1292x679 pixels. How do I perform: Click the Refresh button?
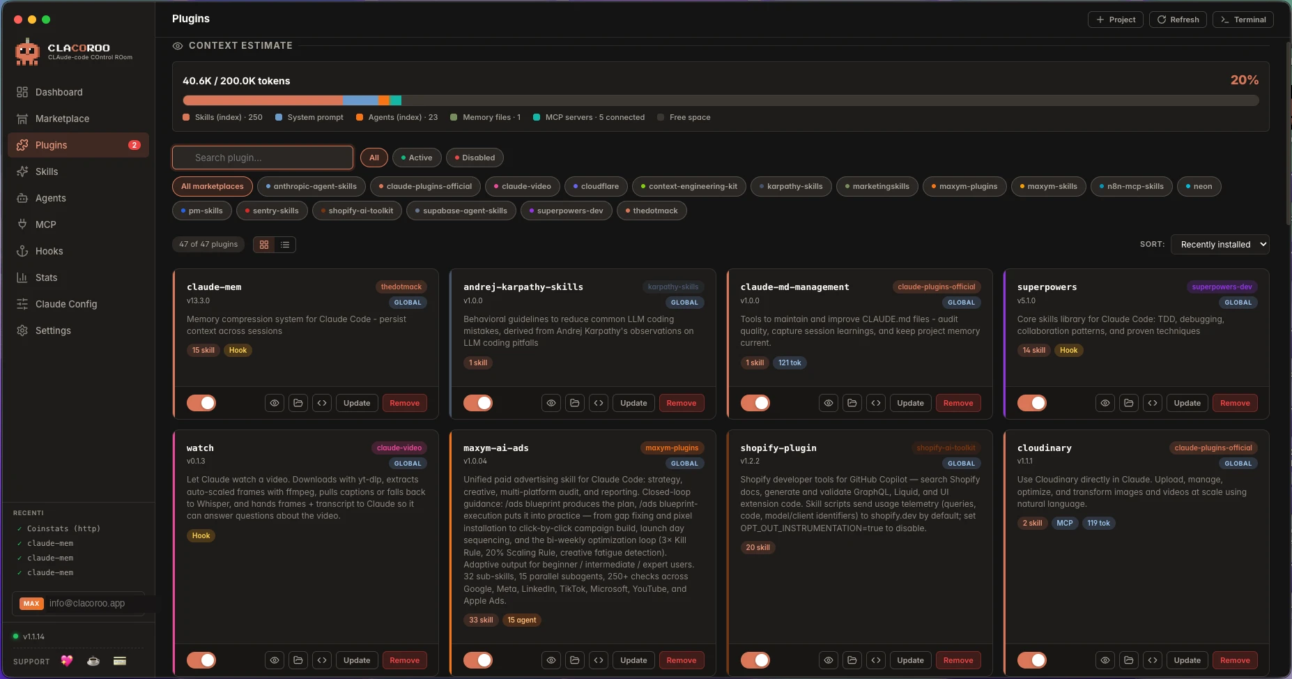[1178, 20]
